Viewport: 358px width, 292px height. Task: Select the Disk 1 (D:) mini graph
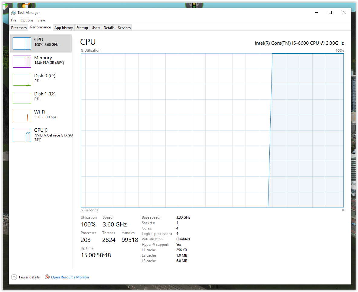coord(22,98)
